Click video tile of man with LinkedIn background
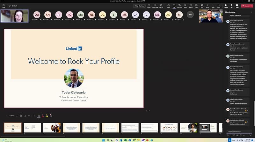 [211, 16]
